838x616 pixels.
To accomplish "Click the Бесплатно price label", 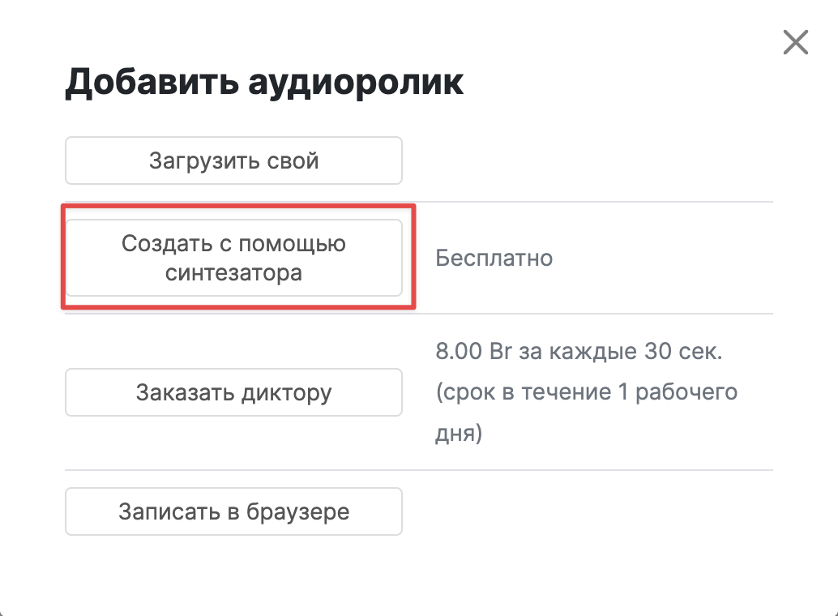I will (x=494, y=258).
